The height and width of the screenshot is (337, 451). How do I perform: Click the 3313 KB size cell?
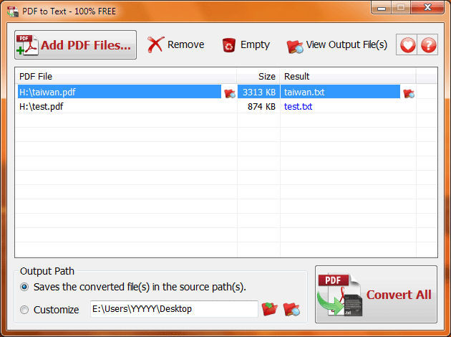(x=259, y=92)
